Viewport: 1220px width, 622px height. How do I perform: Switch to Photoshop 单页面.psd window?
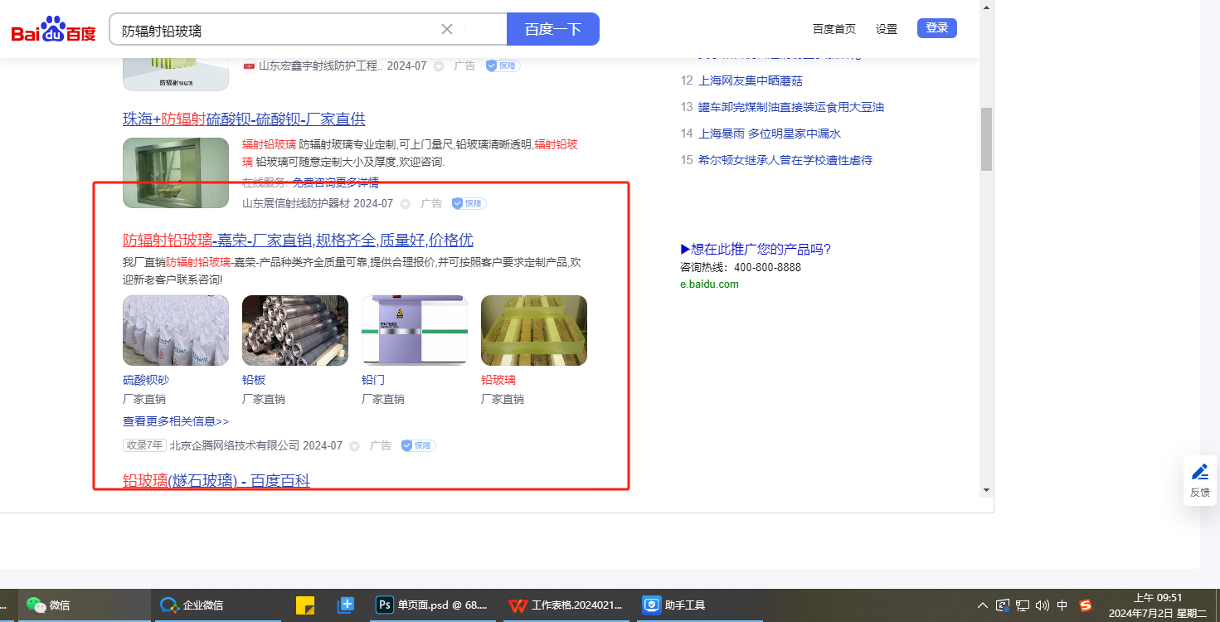pos(431,605)
